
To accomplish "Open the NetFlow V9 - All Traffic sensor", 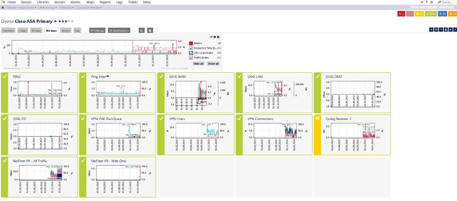I will 31,161.
